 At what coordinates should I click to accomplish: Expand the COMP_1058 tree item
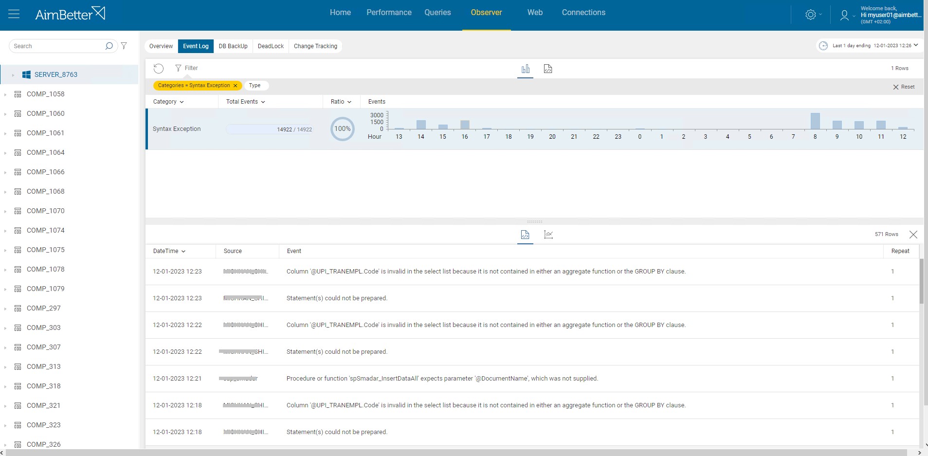coord(5,94)
